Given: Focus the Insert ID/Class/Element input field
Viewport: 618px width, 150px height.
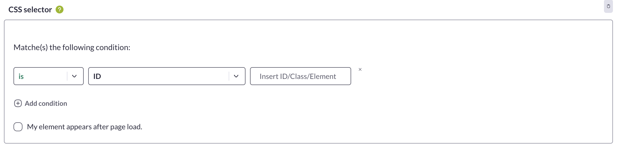Looking at the screenshot, I should [x=301, y=76].
